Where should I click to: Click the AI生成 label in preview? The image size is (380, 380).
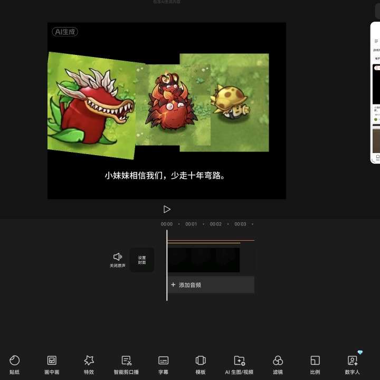click(x=65, y=32)
